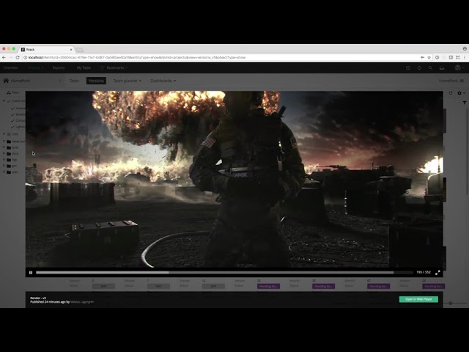Click the vertical scrollbar at right edge
This screenshot has height=352, width=469.
468,153
